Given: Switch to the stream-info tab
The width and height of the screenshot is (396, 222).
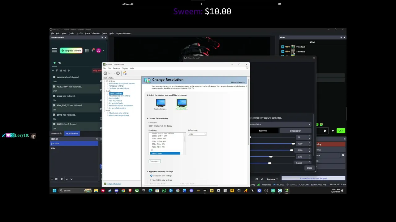Looking at the screenshot, I should (x=57, y=134).
